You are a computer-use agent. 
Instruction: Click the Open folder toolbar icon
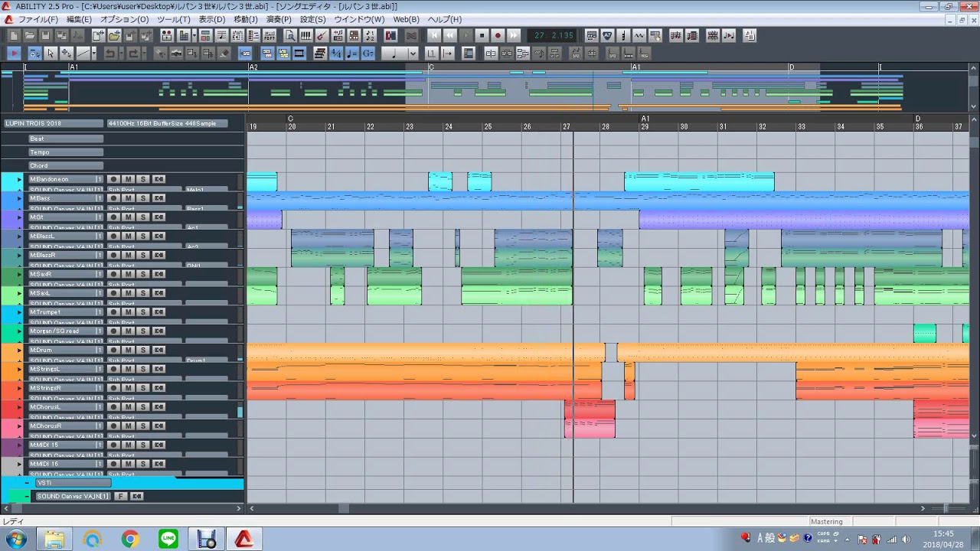(30, 35)
